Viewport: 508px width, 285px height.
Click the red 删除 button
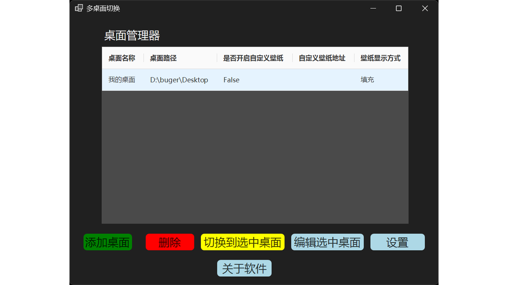[170, 242]
